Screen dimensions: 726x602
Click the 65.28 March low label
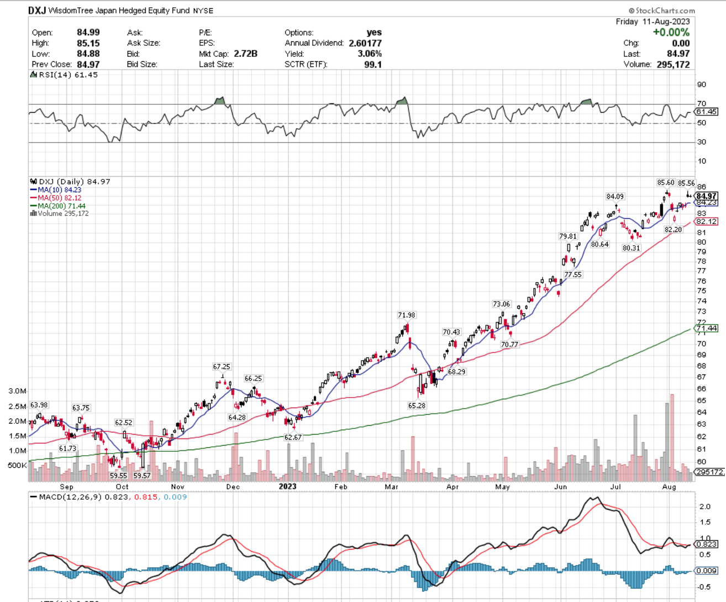click(x=417, y=405)
